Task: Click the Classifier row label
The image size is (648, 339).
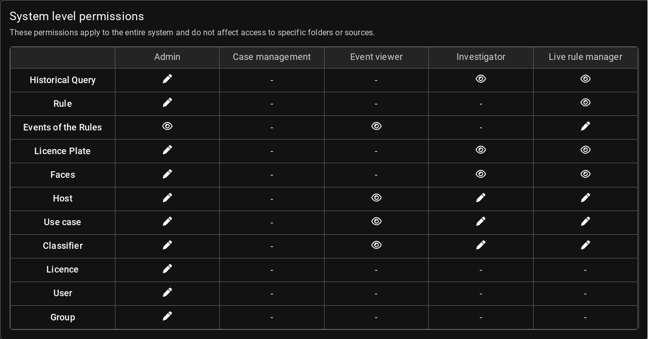Action: pos(62,246)
